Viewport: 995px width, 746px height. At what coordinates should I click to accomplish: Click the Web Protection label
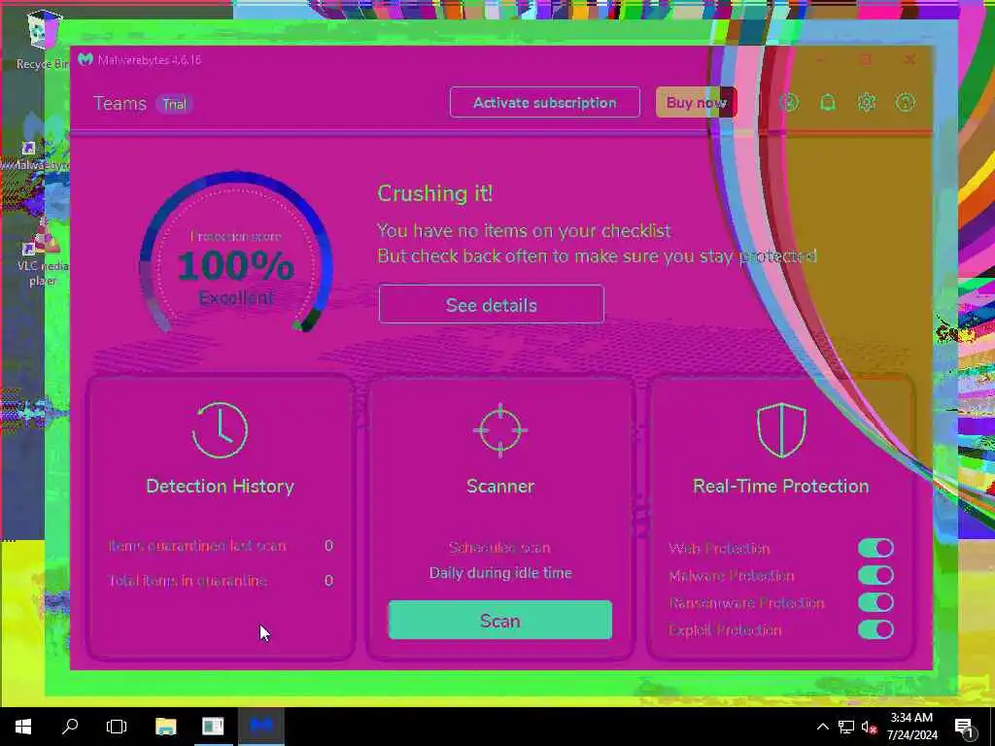click(x=719, y=548)
